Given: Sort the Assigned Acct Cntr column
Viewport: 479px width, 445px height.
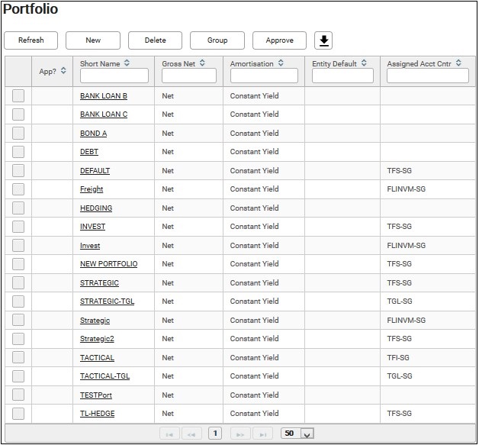Looking at the screenshot, I should (458, 63).
